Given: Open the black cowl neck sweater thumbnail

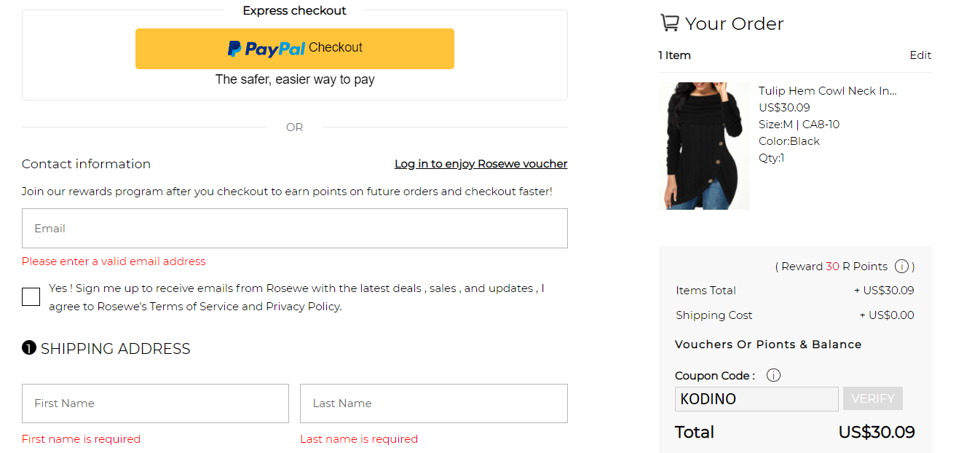Looking at the screenshot, I should pyautogui.click(x=703, y=146).
